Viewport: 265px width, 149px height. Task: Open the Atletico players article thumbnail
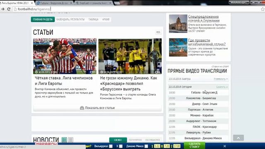[x=65, y=56]
